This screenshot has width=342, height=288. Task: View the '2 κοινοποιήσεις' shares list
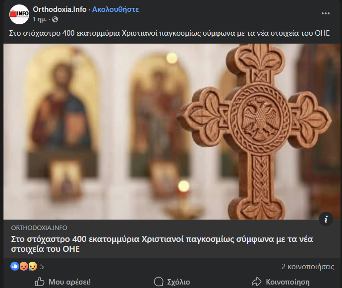(307, 266)
